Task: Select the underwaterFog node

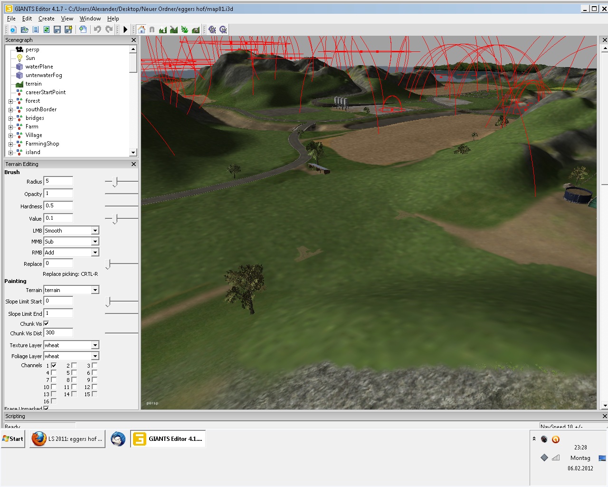Action: pos(44,75)
